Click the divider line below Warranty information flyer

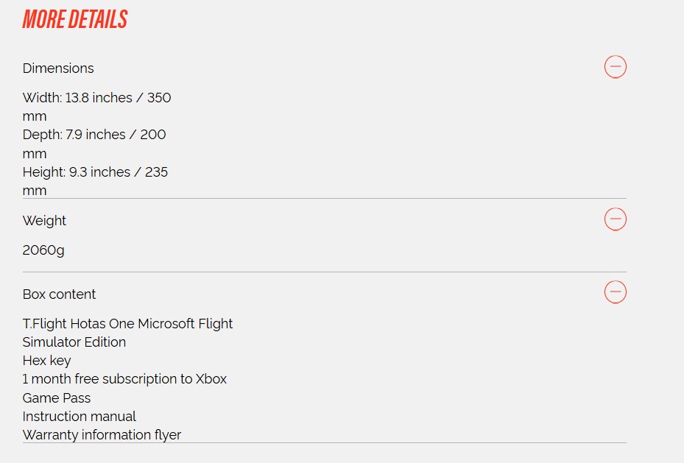(324, 443)
